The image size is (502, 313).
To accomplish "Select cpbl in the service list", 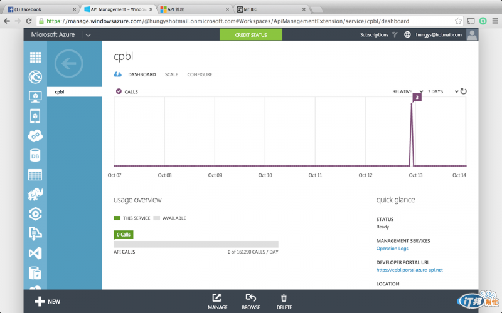I will click(x=74, y=91).
